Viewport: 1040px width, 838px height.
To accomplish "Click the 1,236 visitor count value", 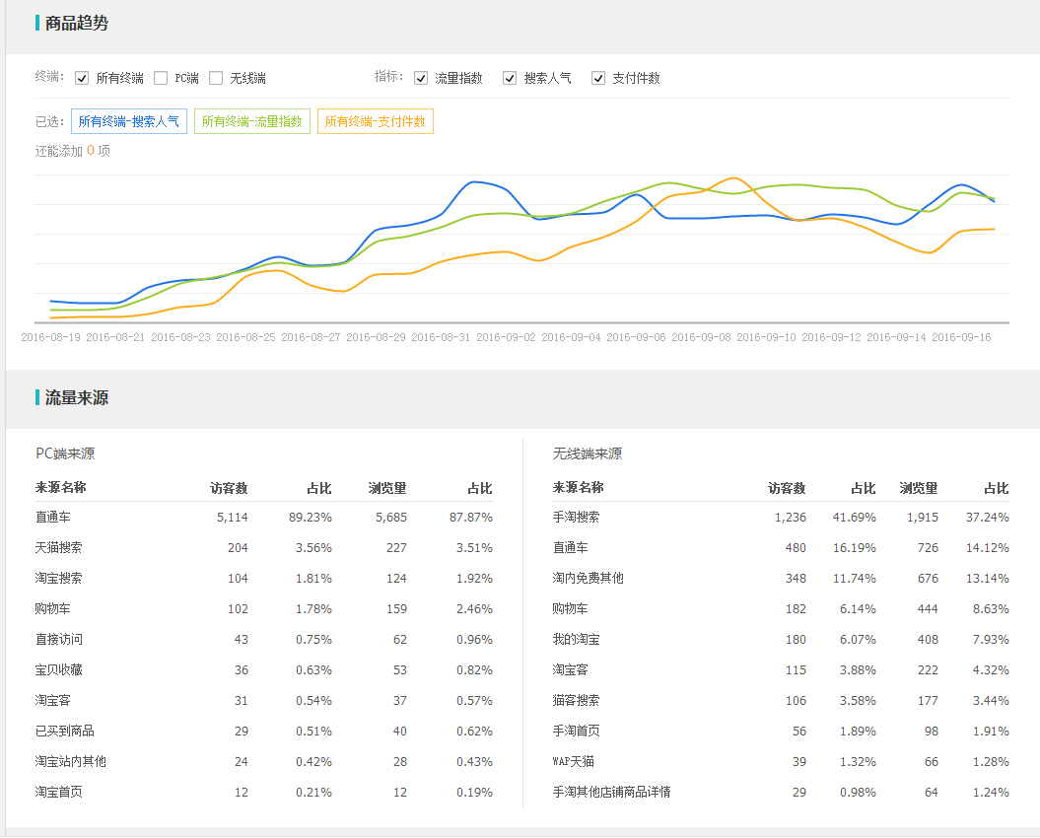I will [x=791, y=518].
